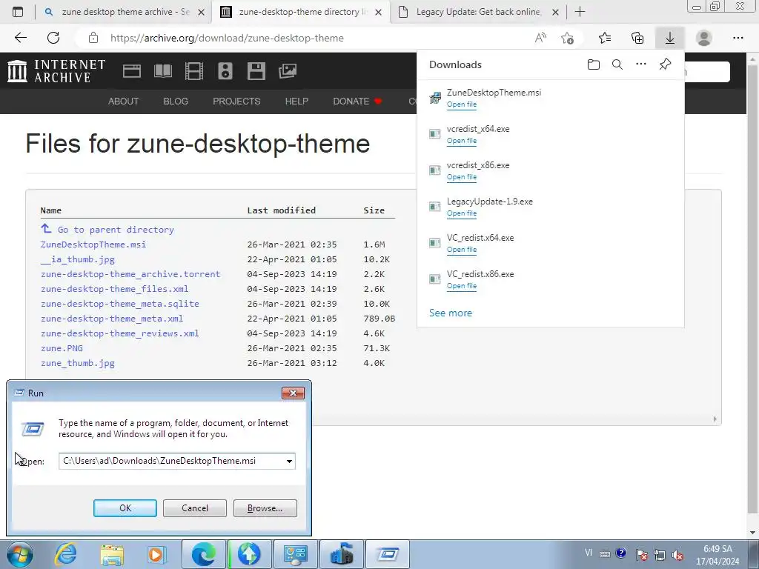
Task: Open file link under ZuneDesktopTheme.msi download
Action: [461, 104]
